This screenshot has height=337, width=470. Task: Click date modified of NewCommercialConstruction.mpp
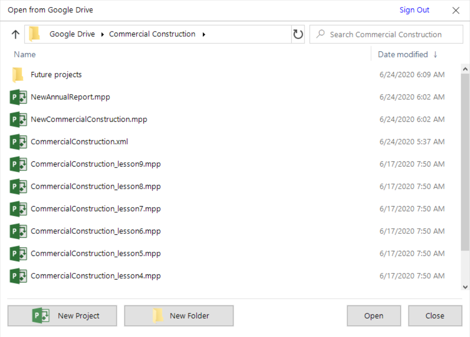point(412,120)
